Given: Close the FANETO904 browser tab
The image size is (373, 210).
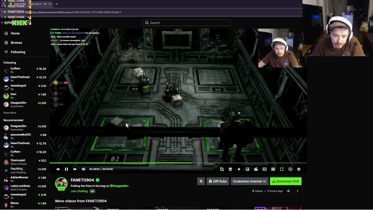Looking at the screenshot, I should tap(50, 4).
